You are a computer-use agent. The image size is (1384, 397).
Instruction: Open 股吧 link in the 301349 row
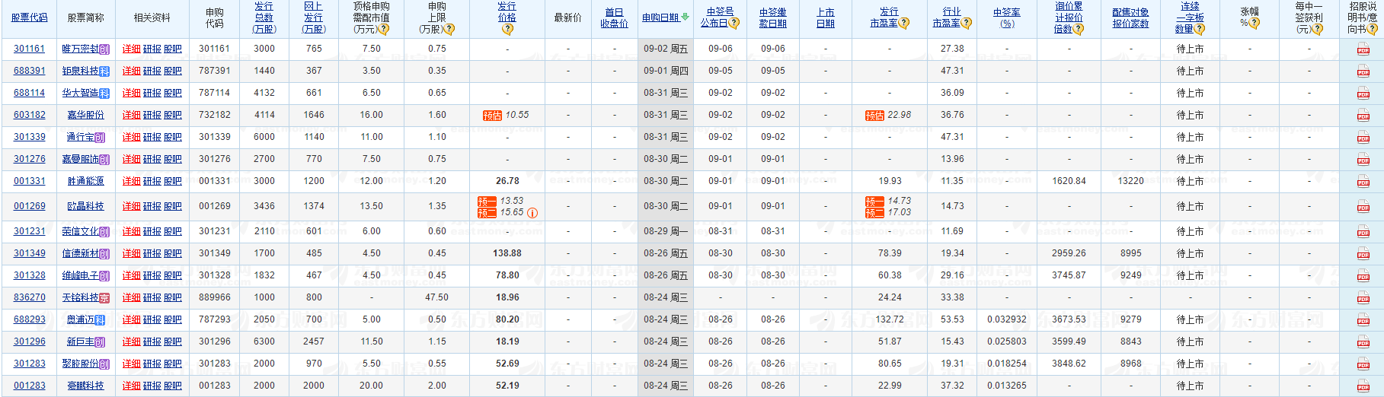[173, 253]
